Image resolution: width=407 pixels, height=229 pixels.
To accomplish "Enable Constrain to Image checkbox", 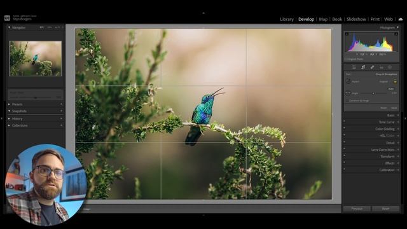I will pyautogui.click(x=347, y=101).
